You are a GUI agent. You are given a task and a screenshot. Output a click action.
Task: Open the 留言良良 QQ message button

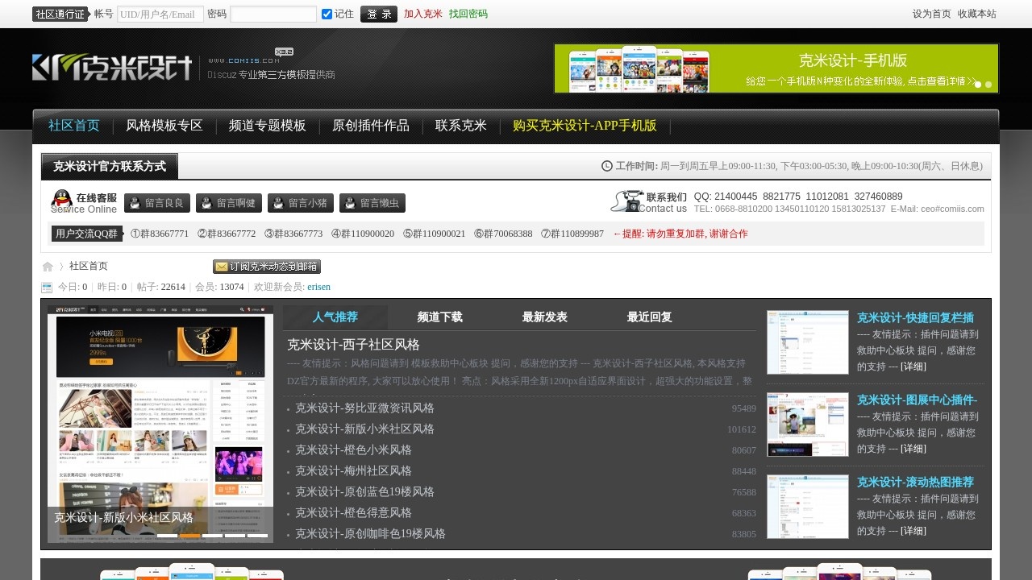point(157,203)
